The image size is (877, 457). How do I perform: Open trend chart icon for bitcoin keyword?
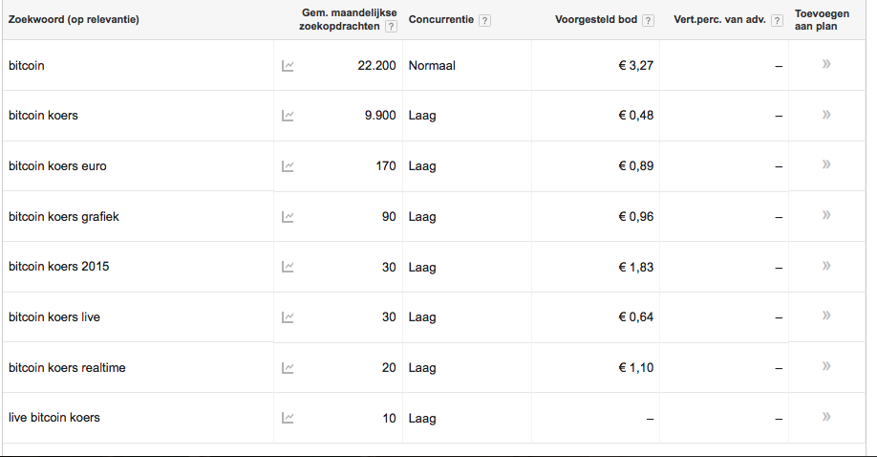tap(288, 66)
